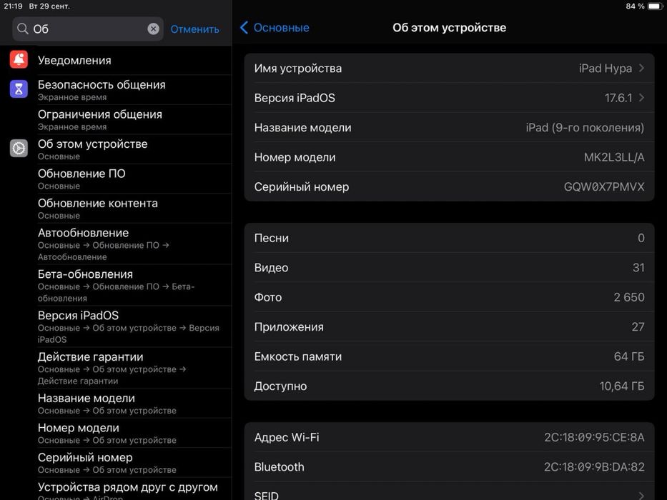Tap the 84 % battery percentage
667x500 pixels.
coord(635,6)
